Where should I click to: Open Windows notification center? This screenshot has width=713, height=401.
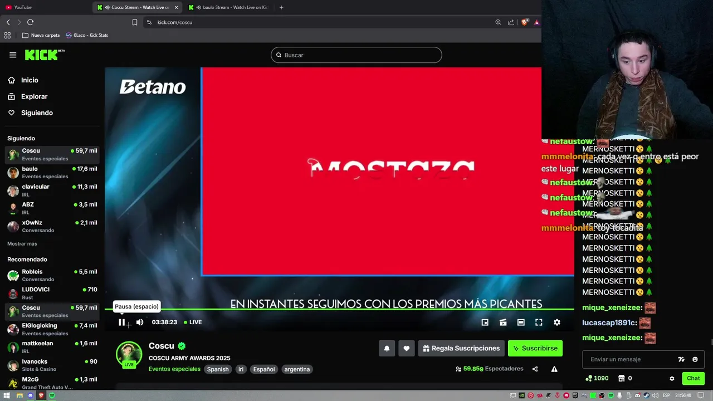coord(701,395)
